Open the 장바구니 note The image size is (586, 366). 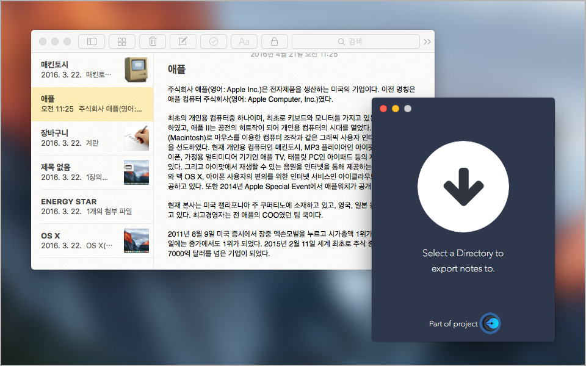coord(92,138)
